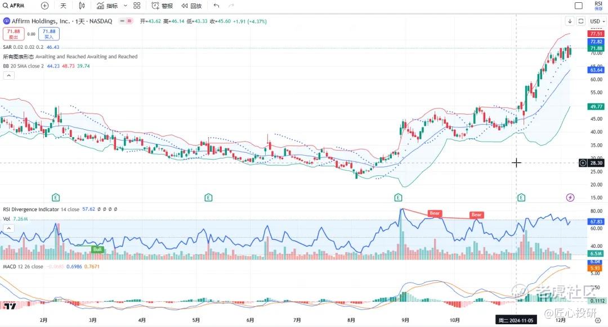Expand the chevron beside 指标
Screen dimensions: 608x327
point(125,6)
